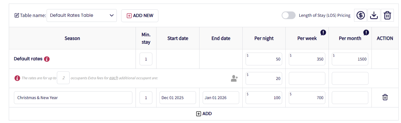Screen dimensions: 401x123
Task: Click the download rates table icon
Action: pos(374,15)
